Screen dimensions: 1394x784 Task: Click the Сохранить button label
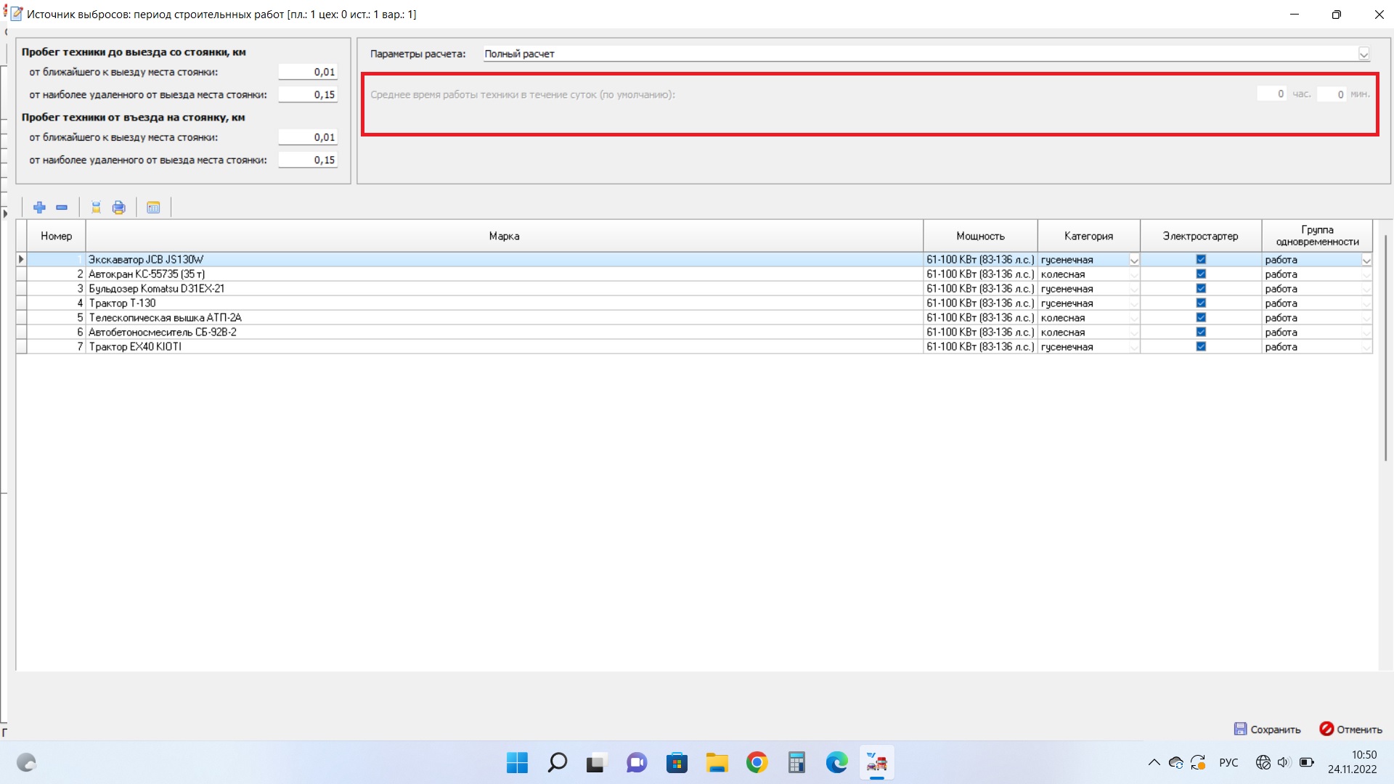[1275, 730]
